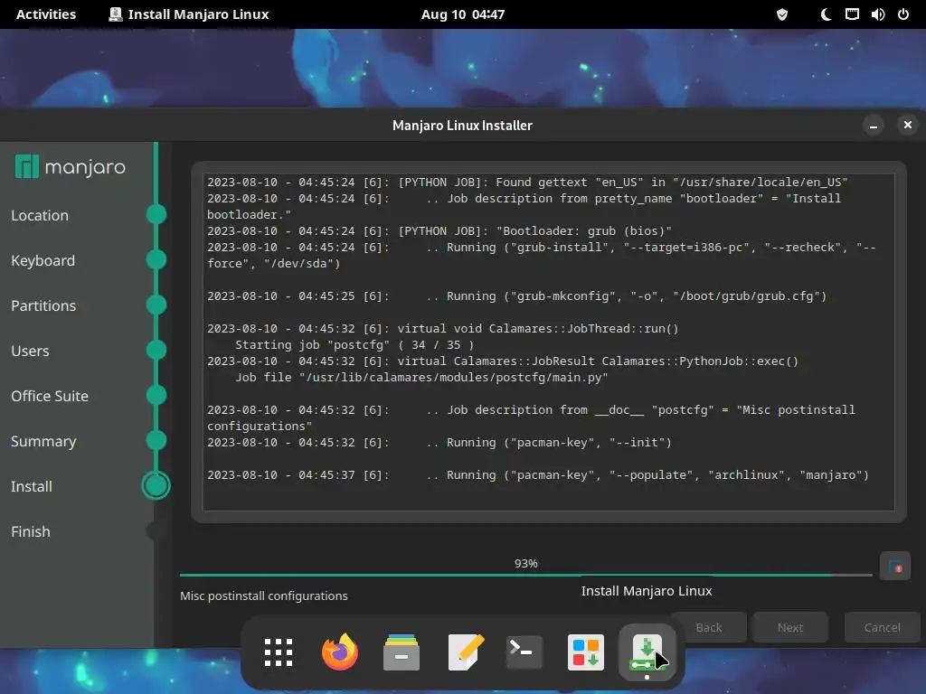Viewport: 926px width, 694px height.
Task: Select the Users step in sidebar
Action: [x=30, y=351]
